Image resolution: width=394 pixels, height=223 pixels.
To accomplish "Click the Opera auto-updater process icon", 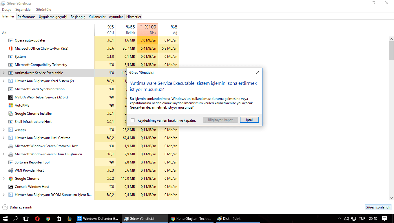I will [11, 40].
